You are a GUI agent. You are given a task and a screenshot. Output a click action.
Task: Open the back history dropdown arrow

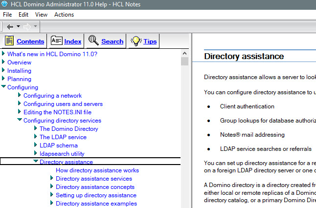pyautogui.click(x=18, y=26)
